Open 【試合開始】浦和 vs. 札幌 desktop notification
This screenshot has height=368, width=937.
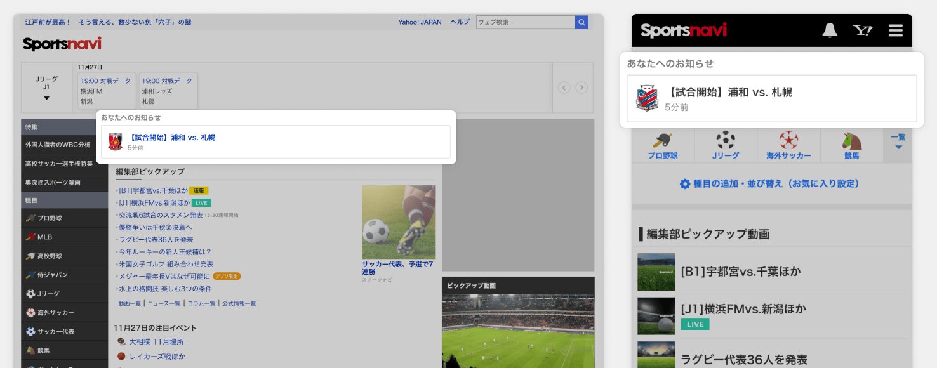(x=276, y=141)
